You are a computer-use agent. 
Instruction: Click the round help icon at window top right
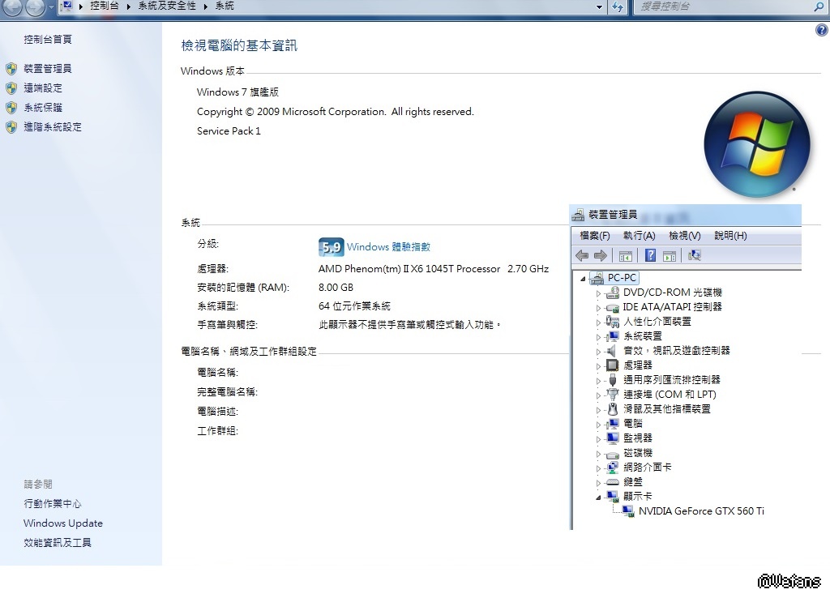pyautogui.click(x=821, y=31)
